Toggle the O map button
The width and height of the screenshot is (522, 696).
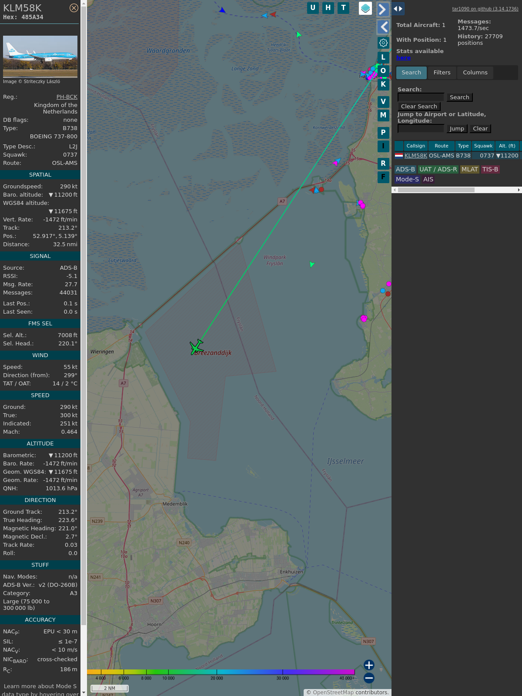[x=383, y=71]
